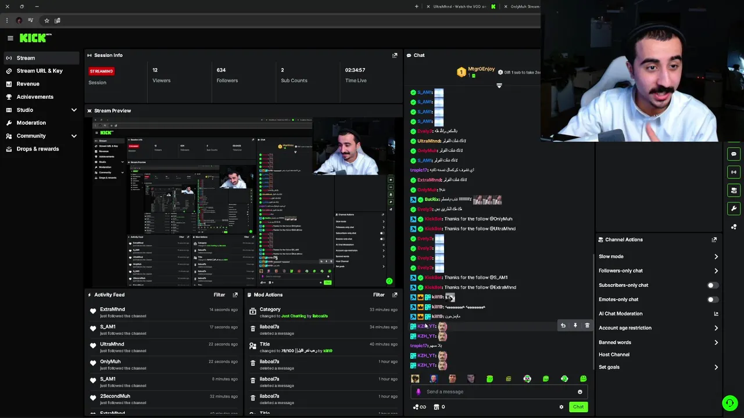Image resolution: width=744 pixels, height=418 pixels.
Task: Click the green Chat send button
Action: [x=578, y=407]
